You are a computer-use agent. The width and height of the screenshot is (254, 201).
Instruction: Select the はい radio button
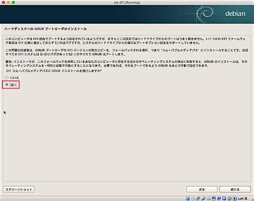click(x=7, y=85)
